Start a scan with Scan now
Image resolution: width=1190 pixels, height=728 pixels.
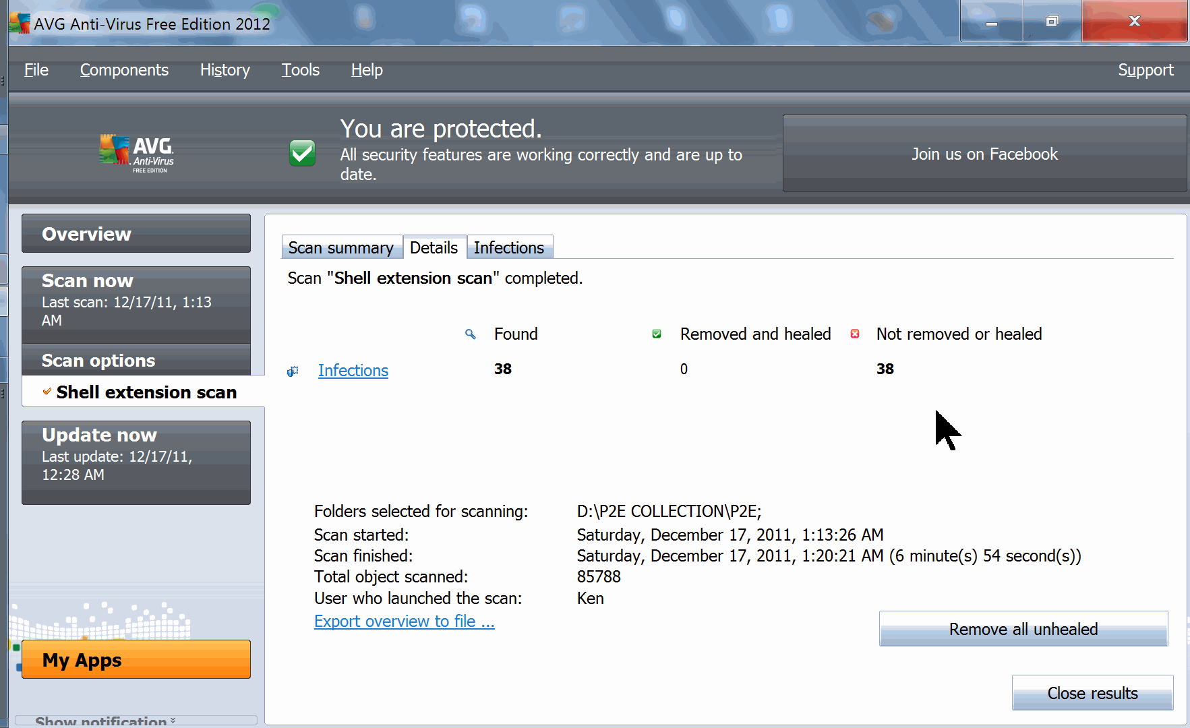pyautogui.click(x=136, y=304)
